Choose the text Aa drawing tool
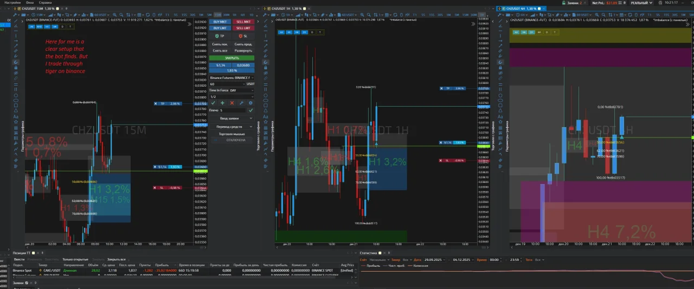 16,116
